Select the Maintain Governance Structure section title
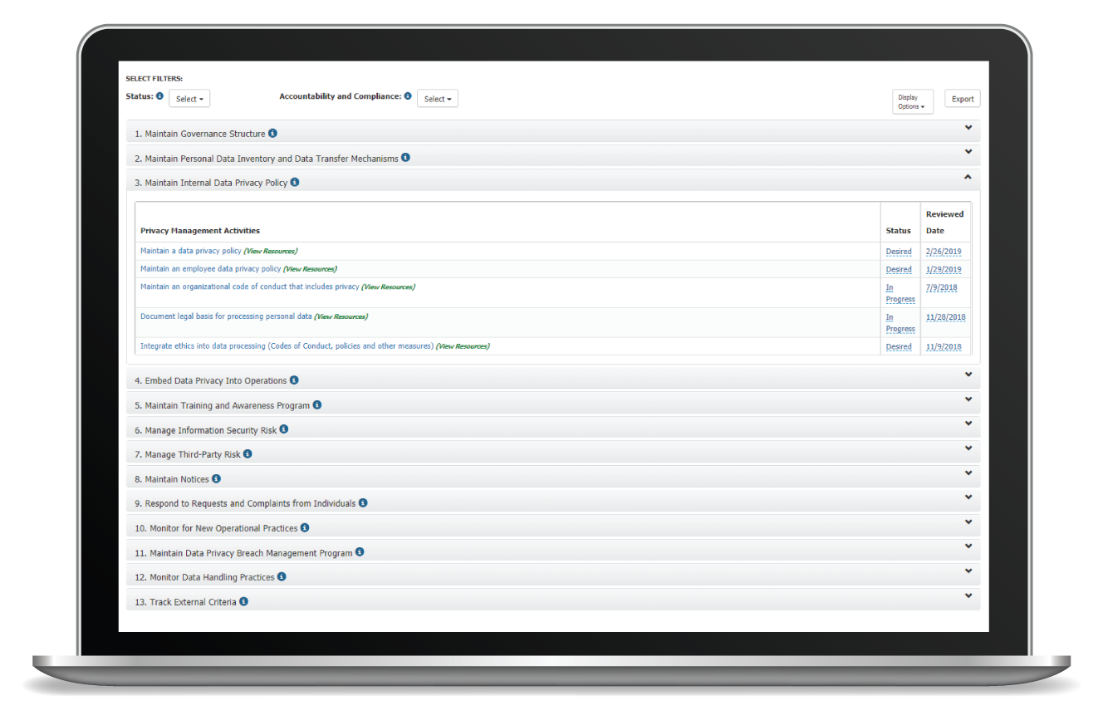This screenshot has width=1103, height=725. [200, 134]
